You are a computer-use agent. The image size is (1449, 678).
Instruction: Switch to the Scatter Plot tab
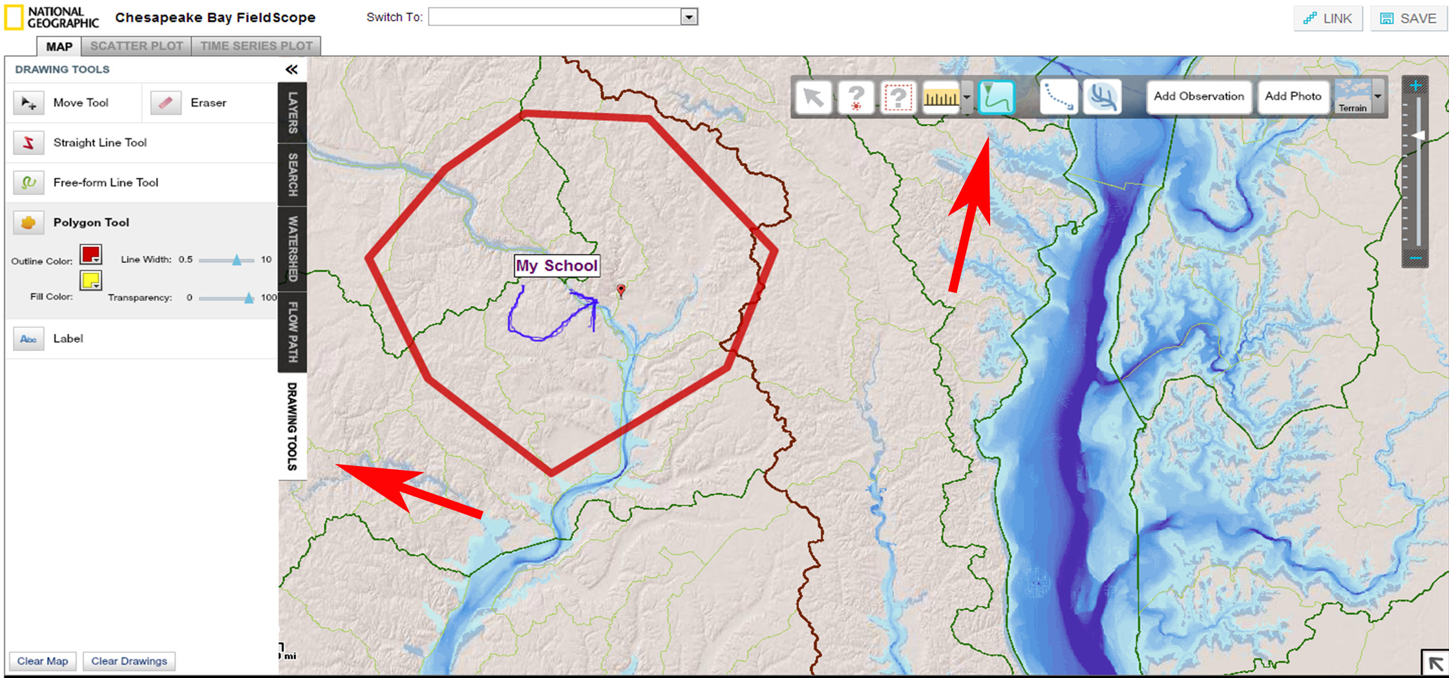(x=136, y=46)
